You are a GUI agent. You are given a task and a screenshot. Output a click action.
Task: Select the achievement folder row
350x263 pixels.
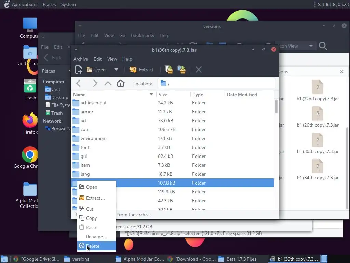(x=173, y=103)
